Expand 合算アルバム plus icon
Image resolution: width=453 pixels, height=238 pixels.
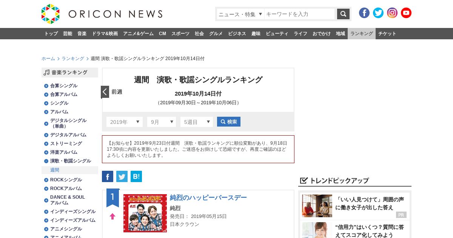pos(46,94)
